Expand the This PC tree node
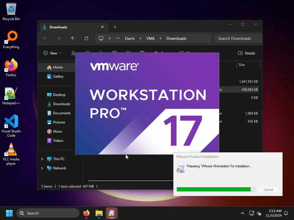The width and height of the screenshot is (294, 220). coord(42,159)
